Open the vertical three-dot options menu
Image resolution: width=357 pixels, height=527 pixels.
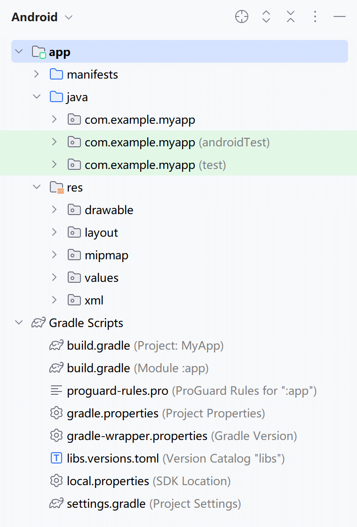click(x=315, y=17)
